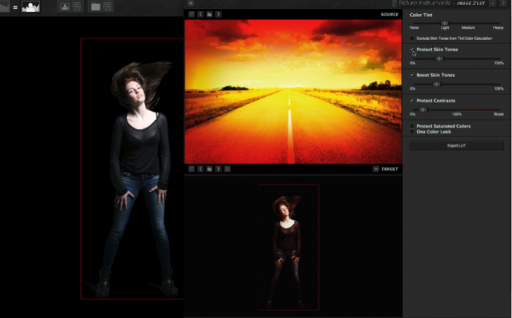Image resolution: width=512 pixels, height=318 pixels.
Task: Uncheck Protect Skin Tones checkbox
Action: coord(412,50)
